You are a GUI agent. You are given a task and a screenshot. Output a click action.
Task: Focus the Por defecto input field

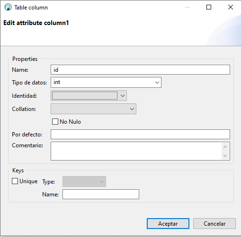pos(140,135)
